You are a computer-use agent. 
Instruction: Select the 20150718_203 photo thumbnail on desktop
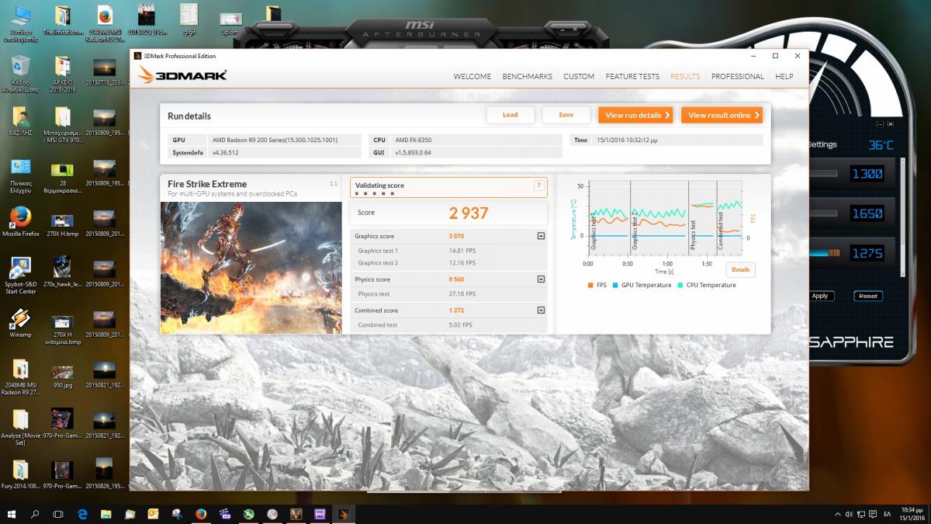pos(104,71)
